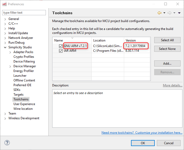Click the Add... toolchain button
The width and height of the screenshot is (184, 150).
[x=167, y=64]
